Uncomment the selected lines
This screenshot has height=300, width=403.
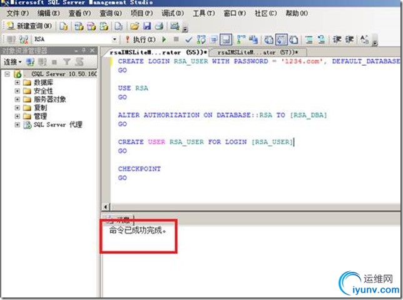(x=321, y=39)
